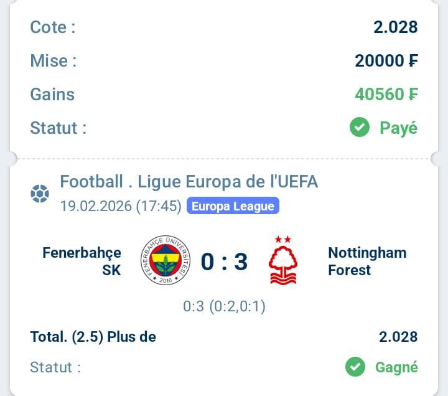
Task: Click the match date 19.02.2026 (17:45)
Action: [121, 206]
